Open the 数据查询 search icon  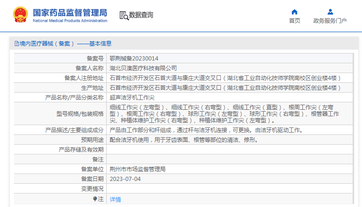(x=124, y=15)
